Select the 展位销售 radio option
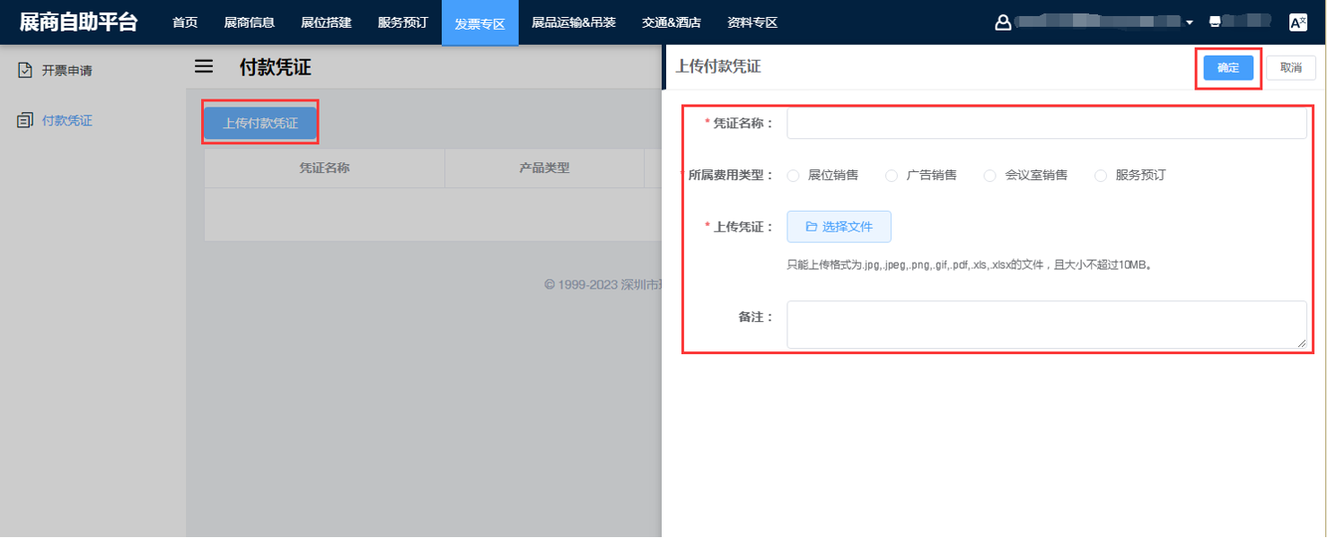The width and height of the screenshot is (1327, 538). [x=793, y=176]
